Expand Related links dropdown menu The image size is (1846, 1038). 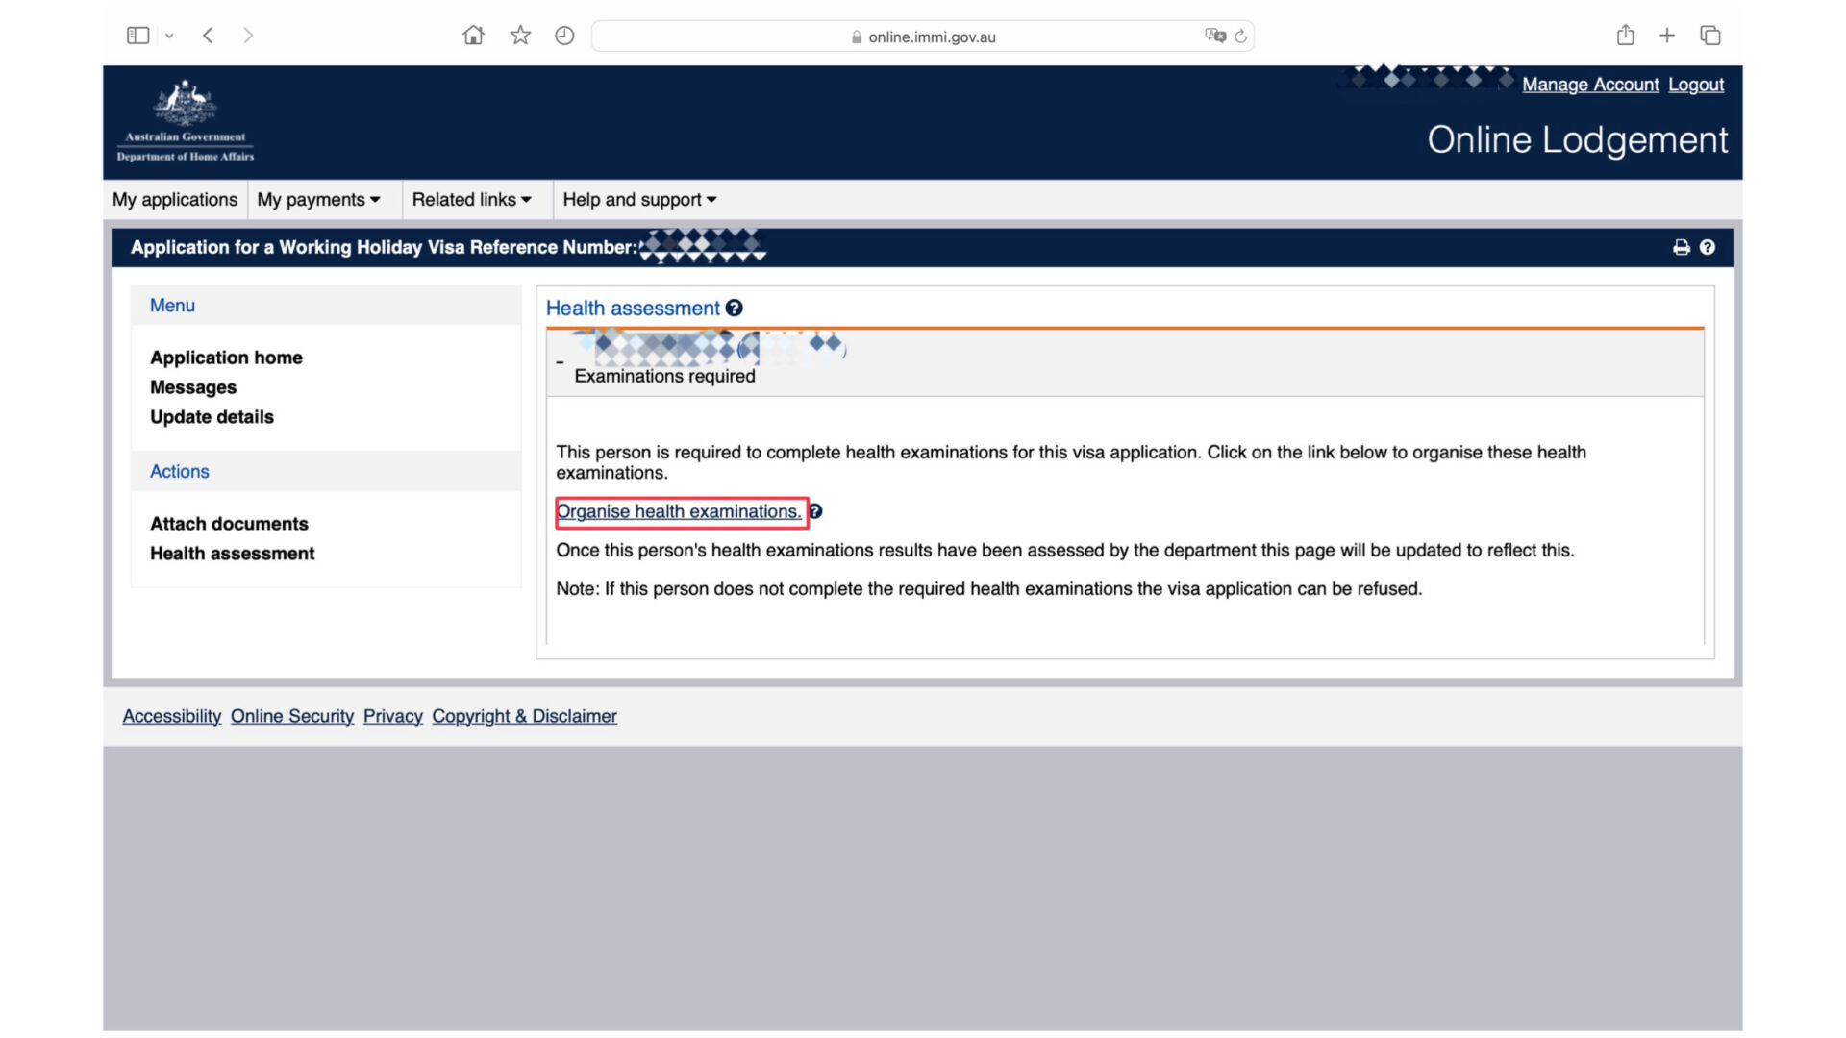(x=471, y=200)
